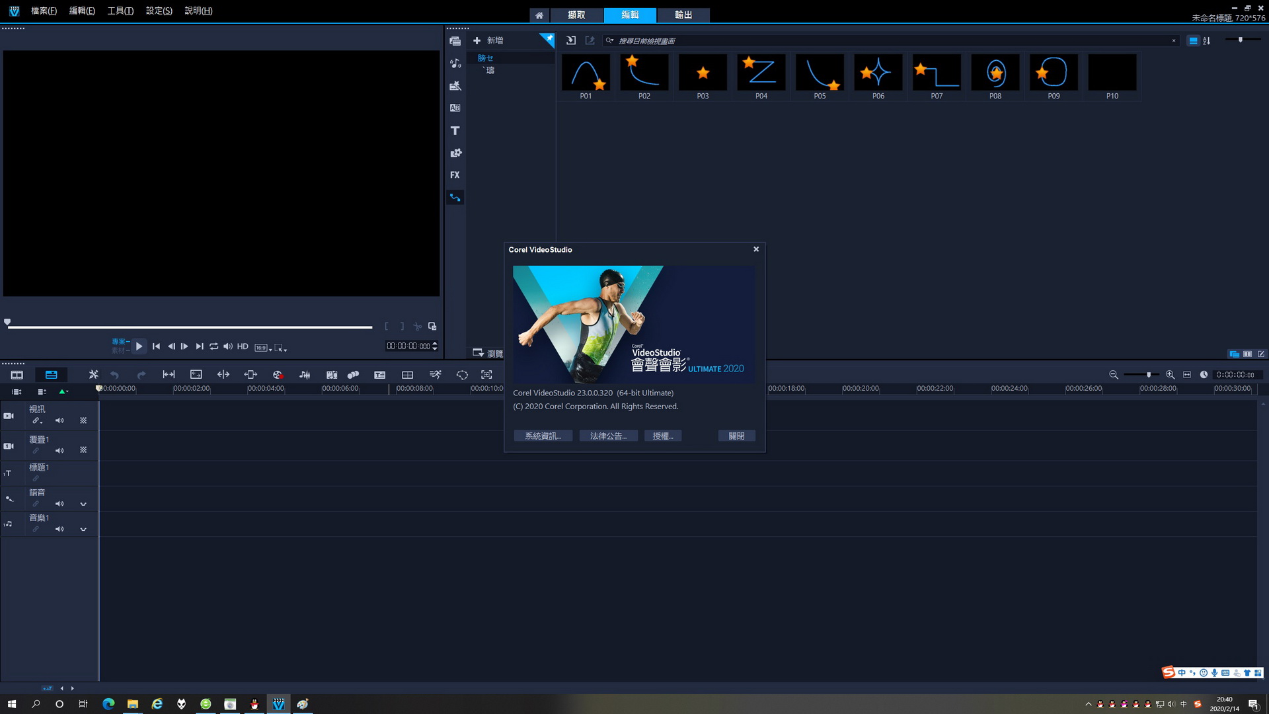Open the FX filter library

click(x=455, y=175)
